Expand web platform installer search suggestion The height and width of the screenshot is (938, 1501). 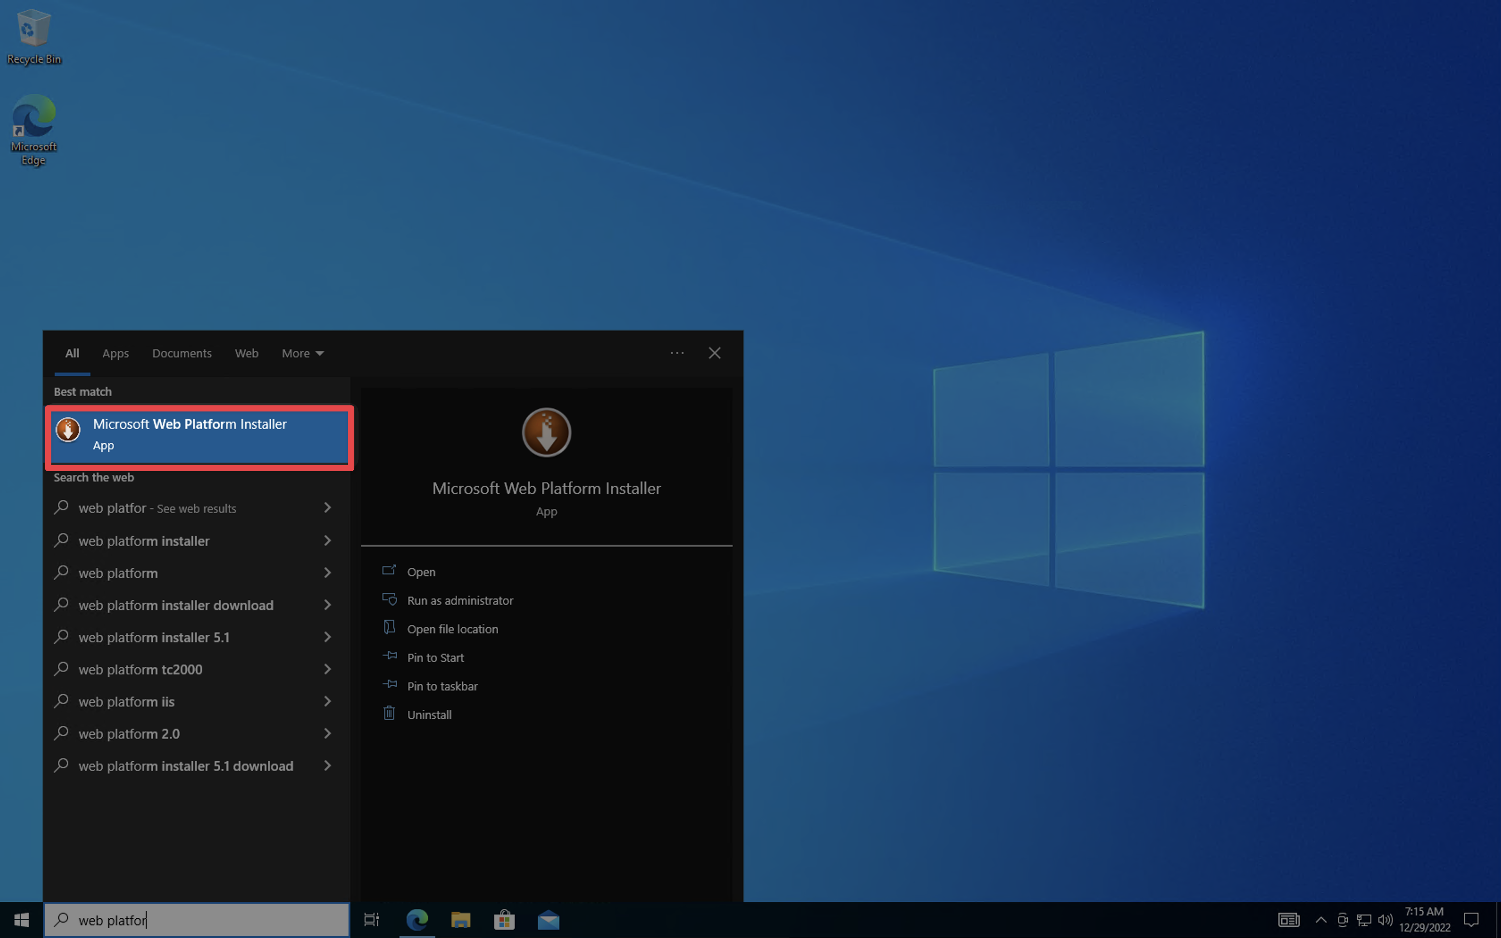tap(327, 540)
